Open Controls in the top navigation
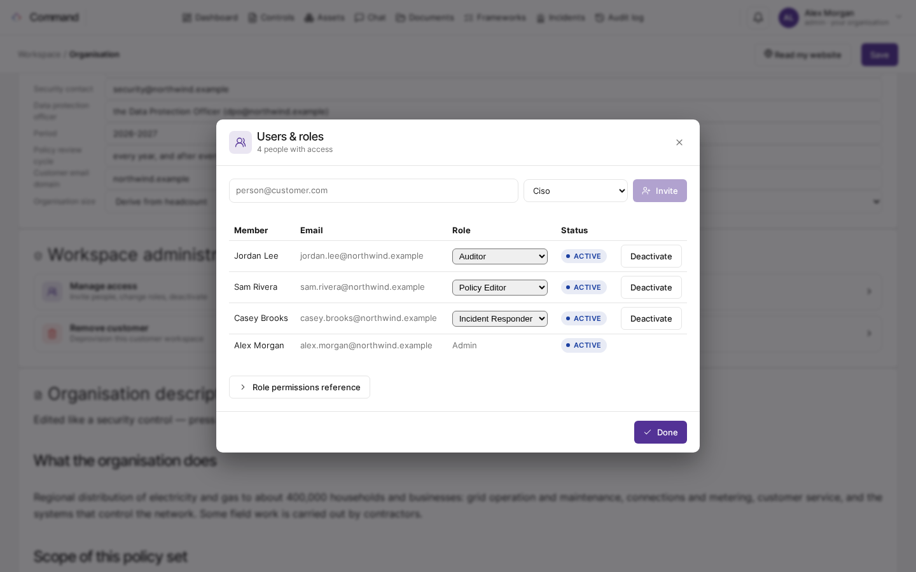The image size is (916, 572). [x=271, y=17]
